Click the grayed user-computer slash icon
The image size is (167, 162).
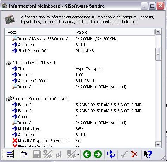click(x=48, y=154)
